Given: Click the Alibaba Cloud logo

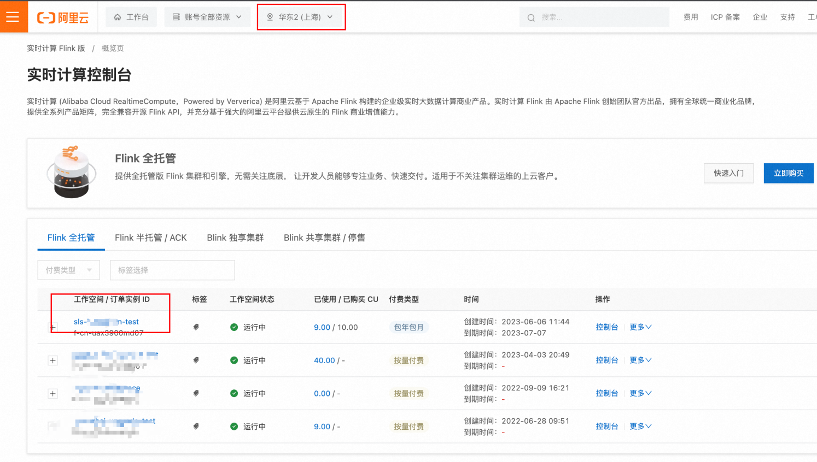Looking at the screenshot, I should 63,17.
